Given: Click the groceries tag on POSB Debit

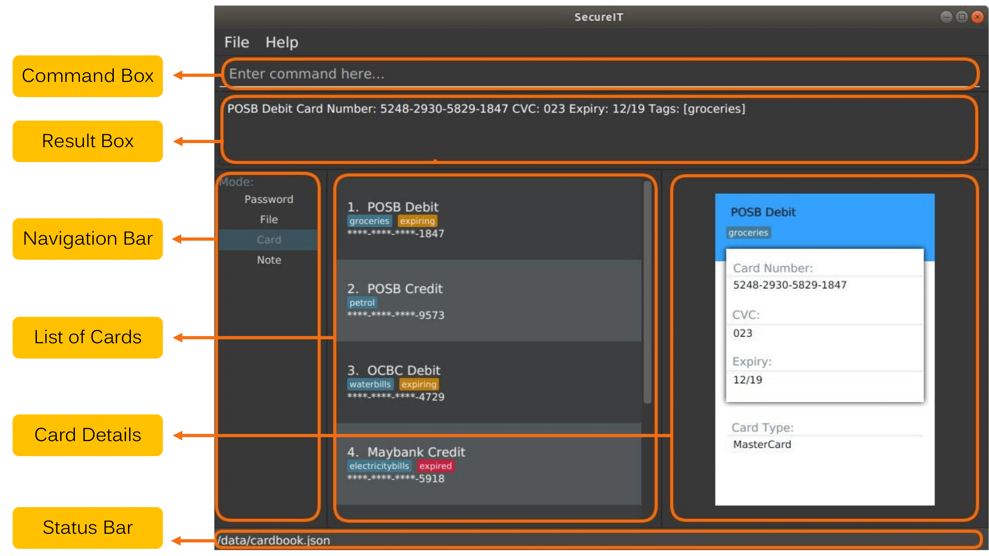Looking at the screenshot, I should [x=364, y=221].
